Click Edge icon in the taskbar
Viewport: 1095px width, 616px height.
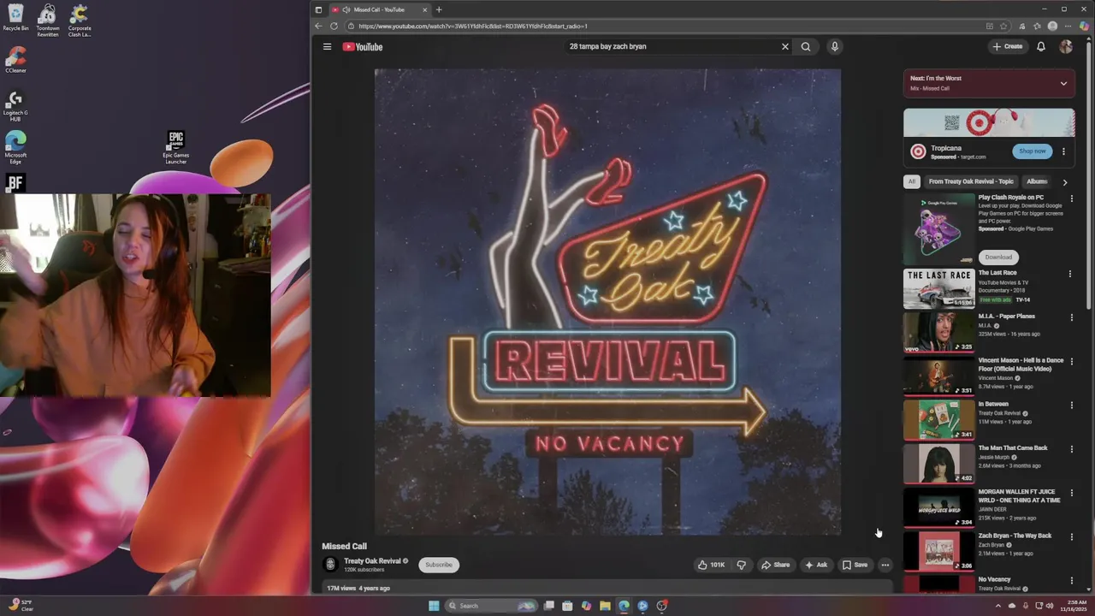624,606
